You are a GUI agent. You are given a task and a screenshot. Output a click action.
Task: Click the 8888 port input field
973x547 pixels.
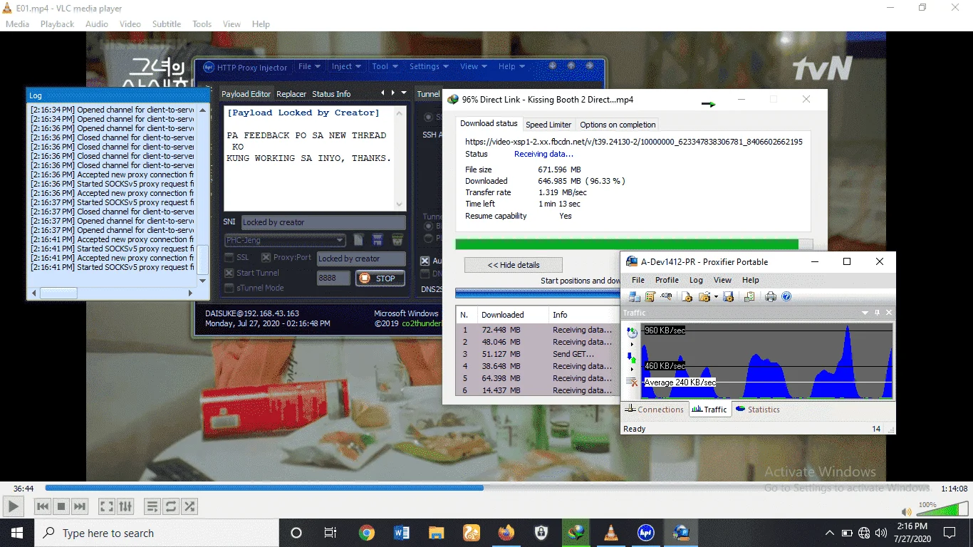333,278
